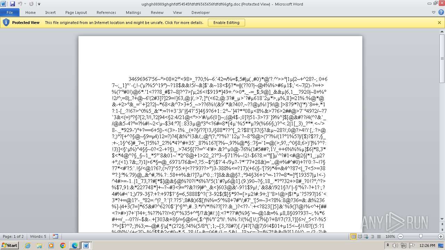Show hidden system tray icons
This screenshot has width=445, height=250.
388,245
